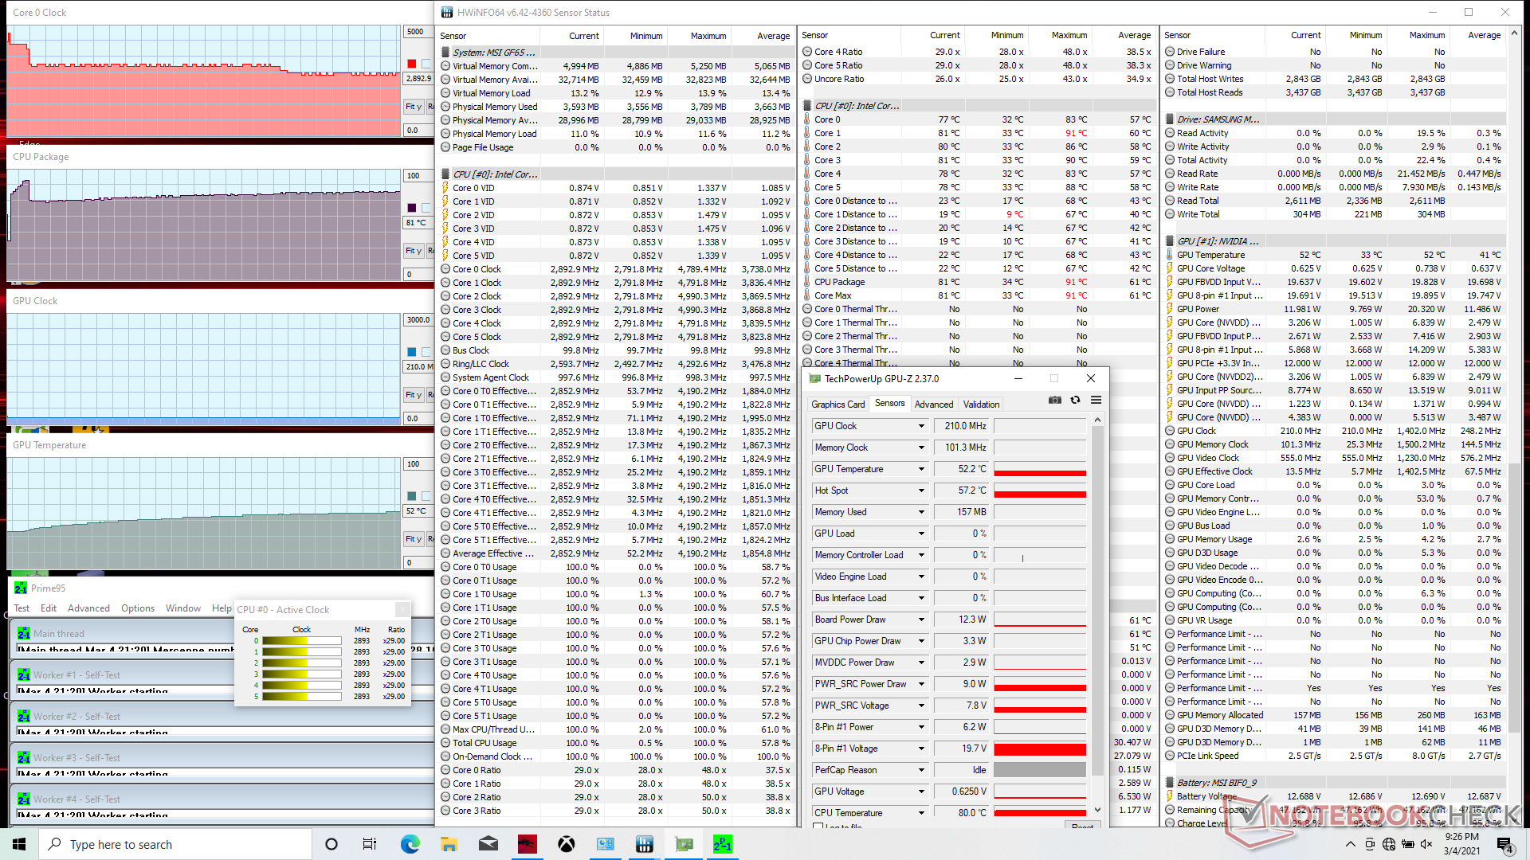Click the HWiNFO taskbar icon
This screenshot has height=860, width=1530.
pos(644,844)
